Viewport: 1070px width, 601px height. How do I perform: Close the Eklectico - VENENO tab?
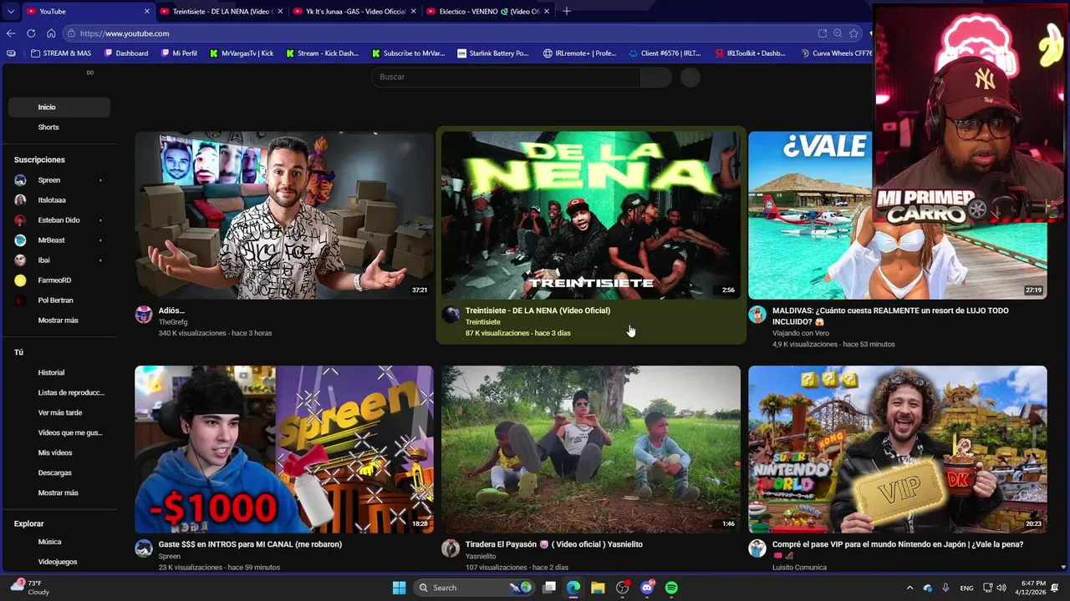click(x=547, y=12)
